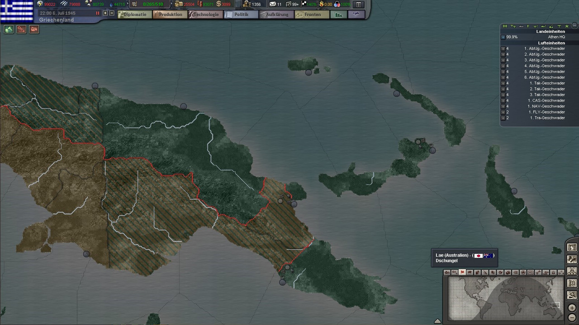Click the airplane icon next to statistics

[x=356, y=14]
